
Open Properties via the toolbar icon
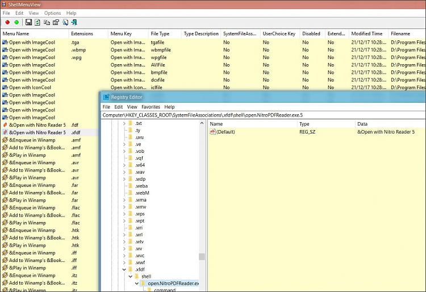(x=56, y=23)
